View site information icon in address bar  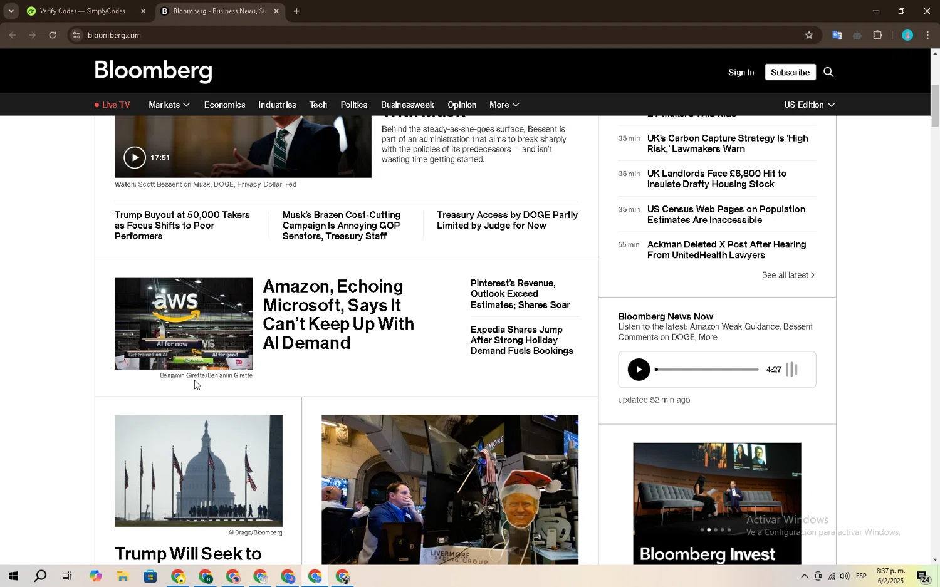click(76, 35)
